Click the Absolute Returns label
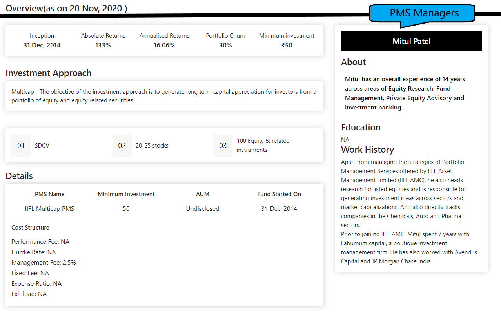 [103, 36]
